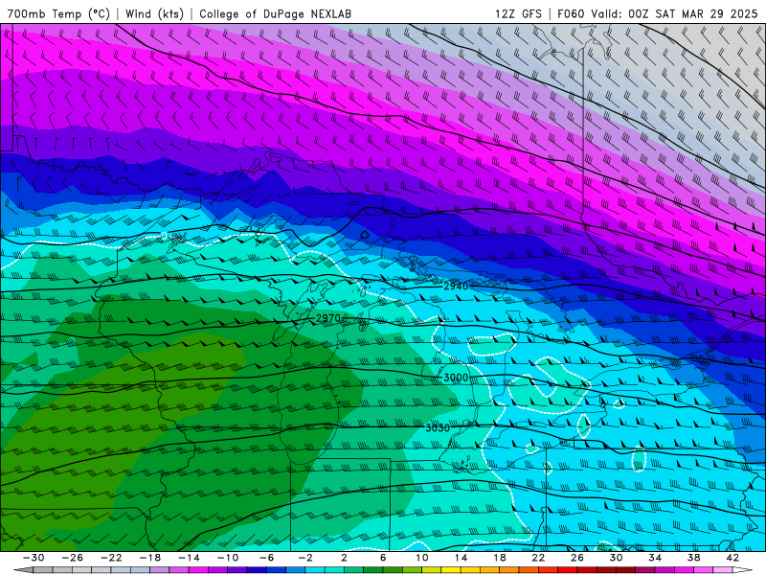Click the -26 colorbar label
766x575 pixels.
tap(73, 558)
